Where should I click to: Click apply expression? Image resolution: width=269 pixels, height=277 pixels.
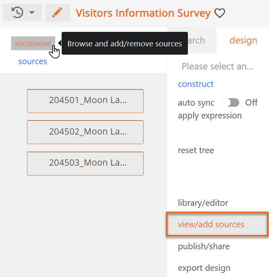[210, 116]
